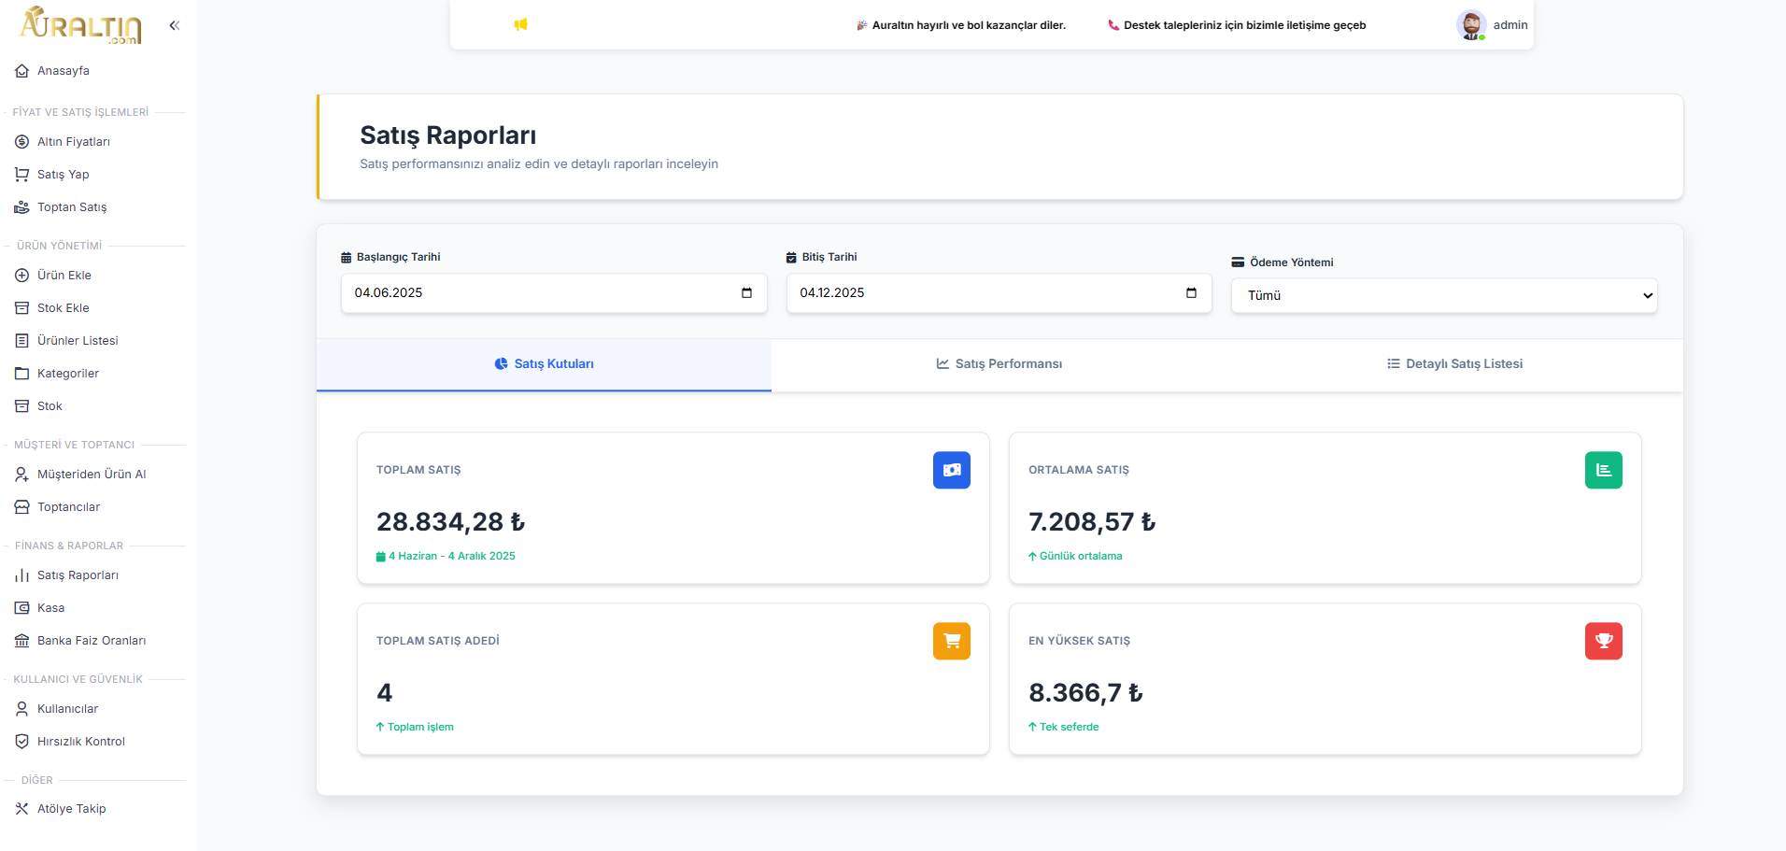Go to Kasa page in sidebar
The image size is (1786, 851).
pos(50,608)
